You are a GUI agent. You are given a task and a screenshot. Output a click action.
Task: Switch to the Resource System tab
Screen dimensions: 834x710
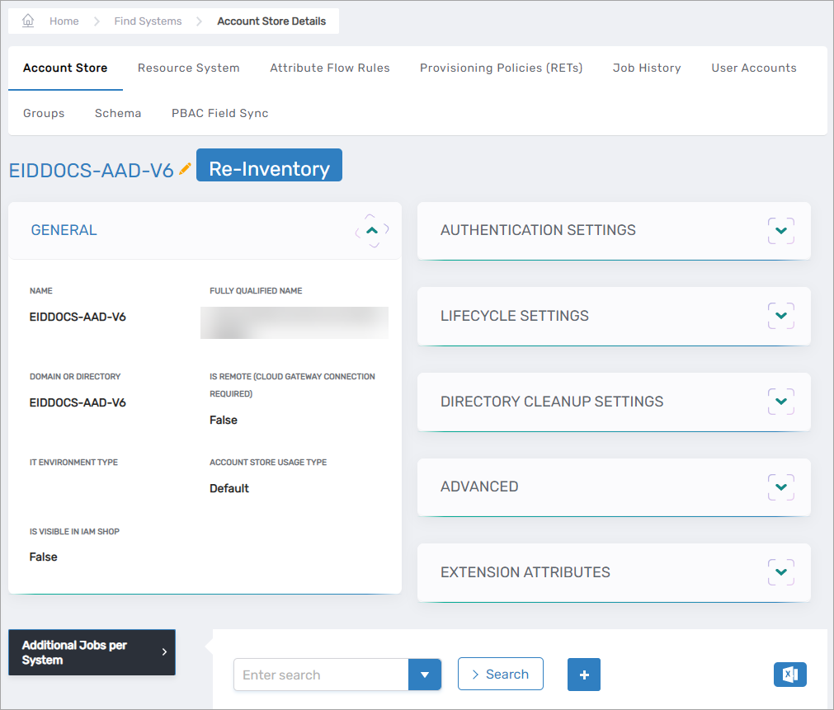click(188, 68)
